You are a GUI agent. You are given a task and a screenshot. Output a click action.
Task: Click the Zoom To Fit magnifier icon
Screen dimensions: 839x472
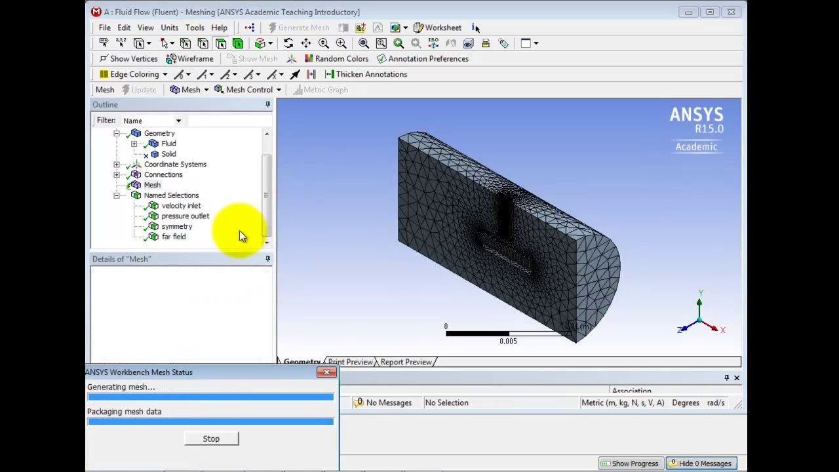(x=364, y=43)
